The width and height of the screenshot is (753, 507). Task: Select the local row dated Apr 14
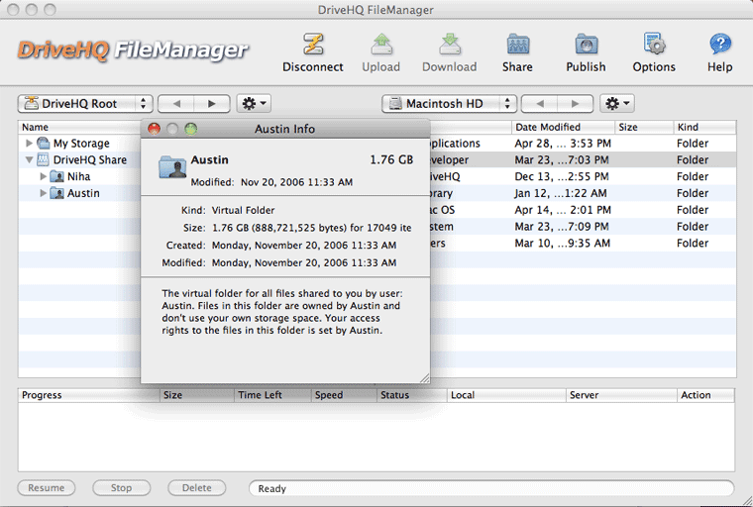pos(583,210)
